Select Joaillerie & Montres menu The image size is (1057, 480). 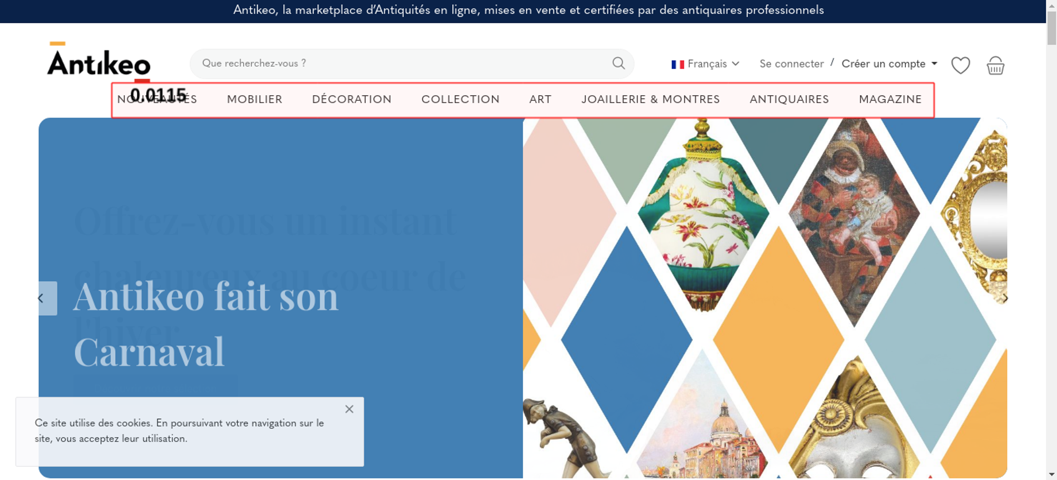651,99
